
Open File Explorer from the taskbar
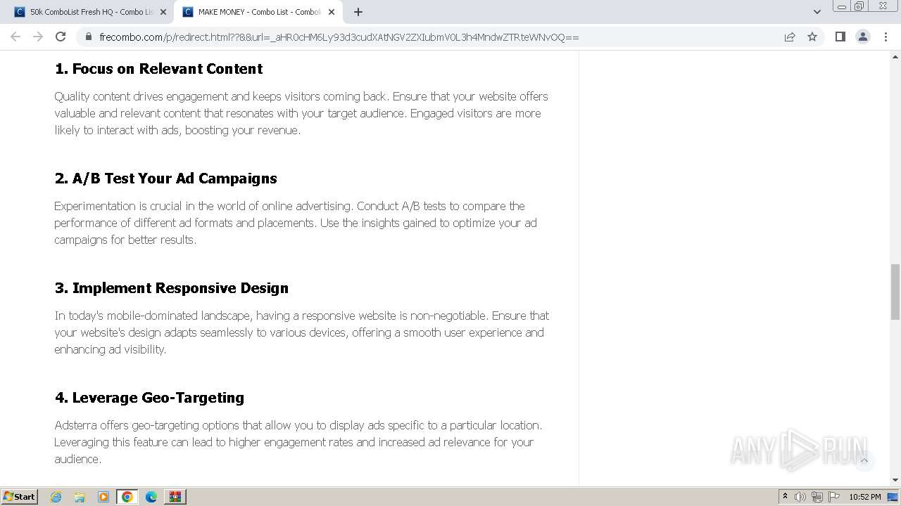tap(80, 497)
